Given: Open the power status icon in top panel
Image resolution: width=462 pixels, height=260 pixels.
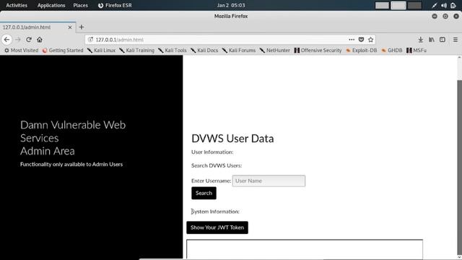Looking at the screenshot, I should click(453, 5).
